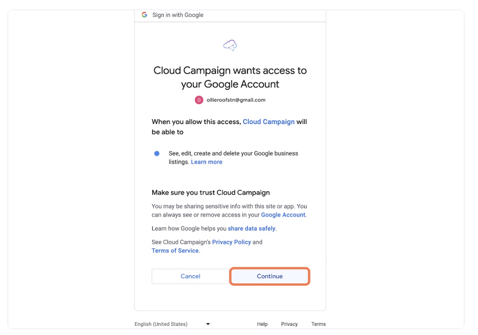Click the Cancel button
This screenshot has height=335, width=478.
[190, 276]
